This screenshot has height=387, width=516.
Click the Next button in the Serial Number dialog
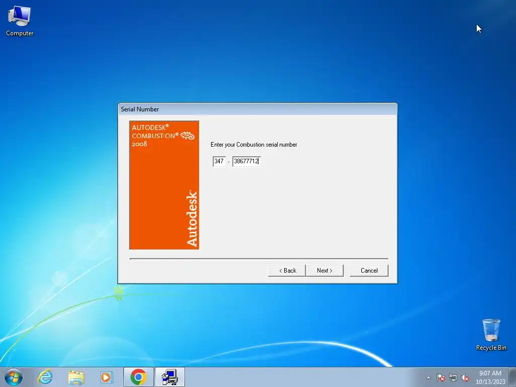point(325,271)
